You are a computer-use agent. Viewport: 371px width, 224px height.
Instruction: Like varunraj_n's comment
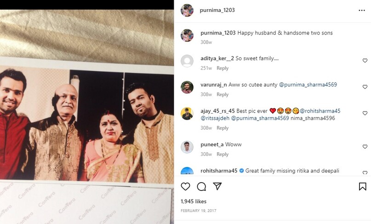click(x=365, y=87)
